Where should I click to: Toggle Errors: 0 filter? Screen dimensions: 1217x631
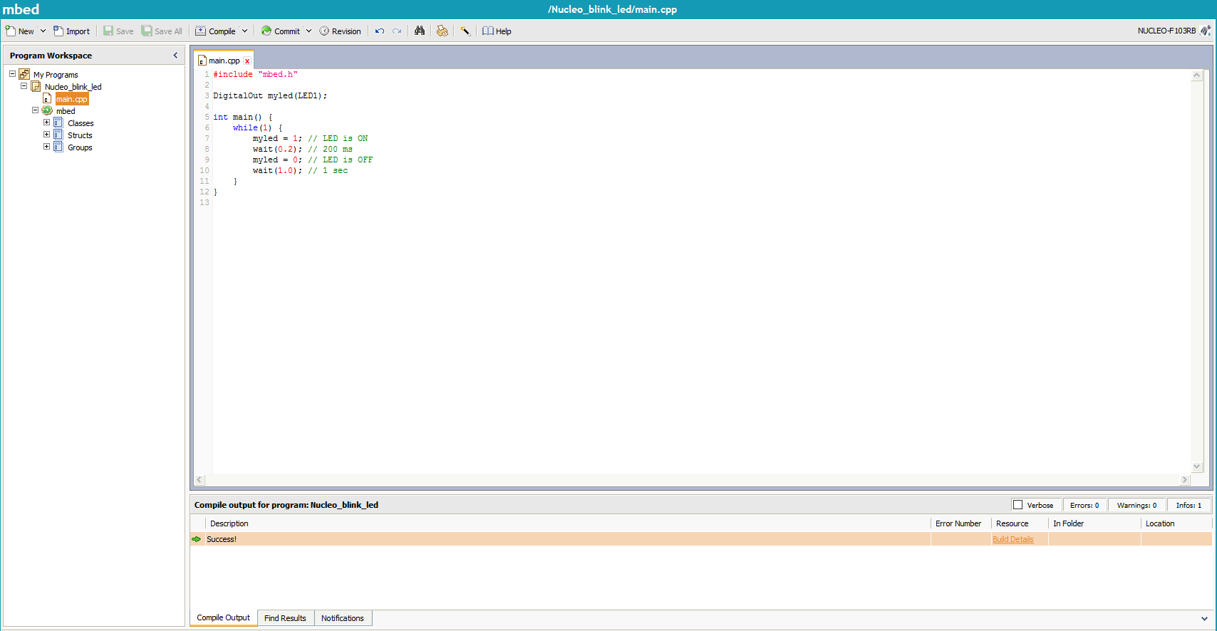point(1084,505)
